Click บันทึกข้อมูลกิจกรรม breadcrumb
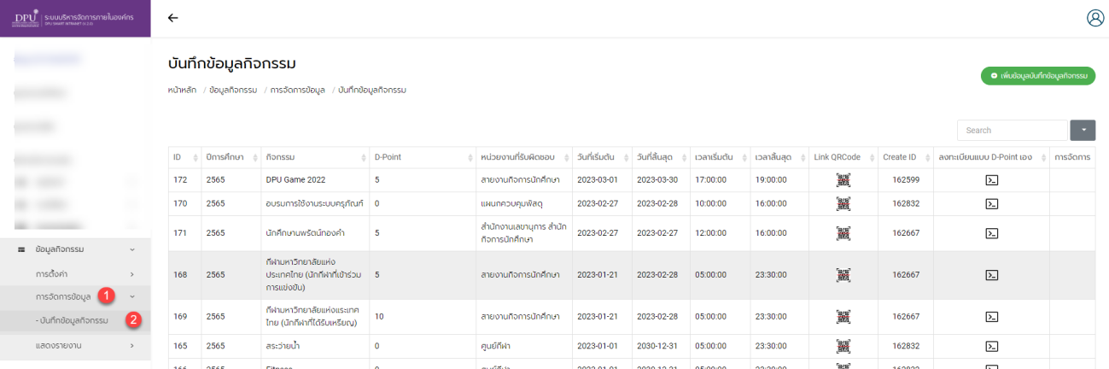Image resolution: width=1109 pixels, height=369 pixels. (x=372, y=90)
